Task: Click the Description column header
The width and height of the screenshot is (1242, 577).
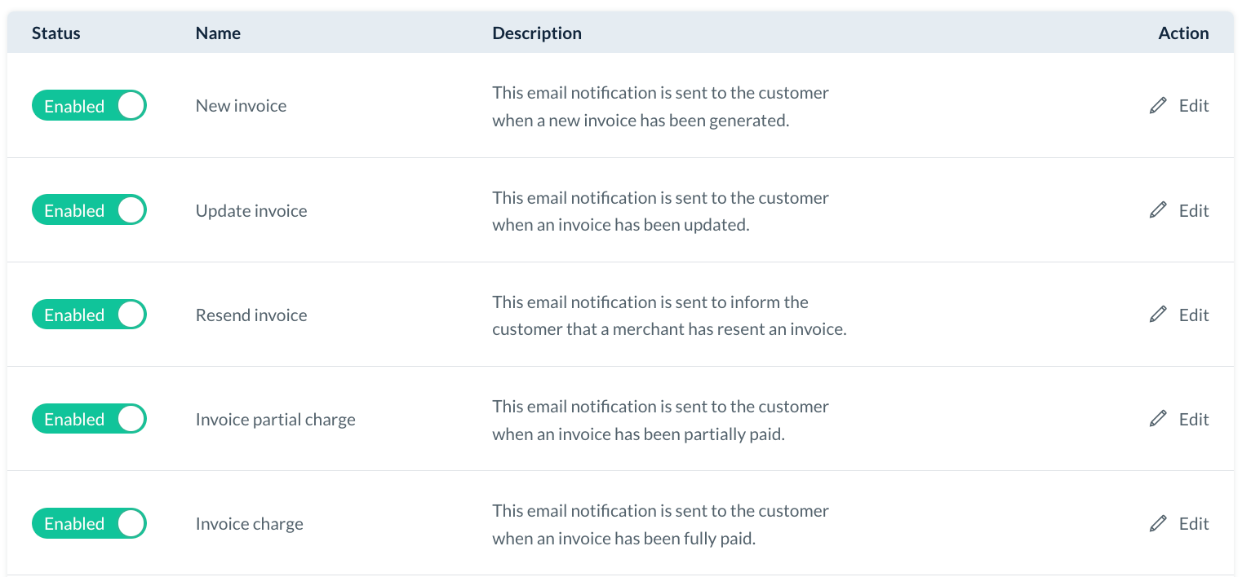Action: 537,33
